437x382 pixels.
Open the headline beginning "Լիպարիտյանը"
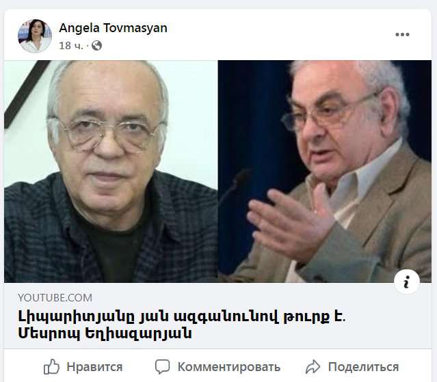181,316
